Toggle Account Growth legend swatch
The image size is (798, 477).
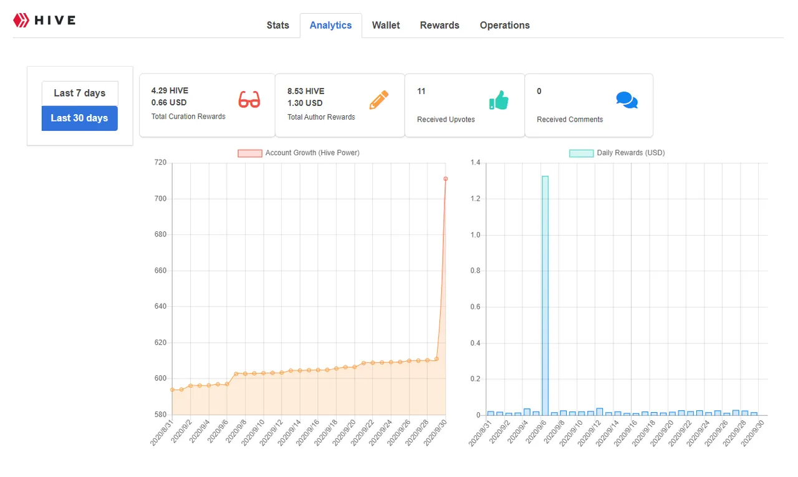[x=250, y=153]
